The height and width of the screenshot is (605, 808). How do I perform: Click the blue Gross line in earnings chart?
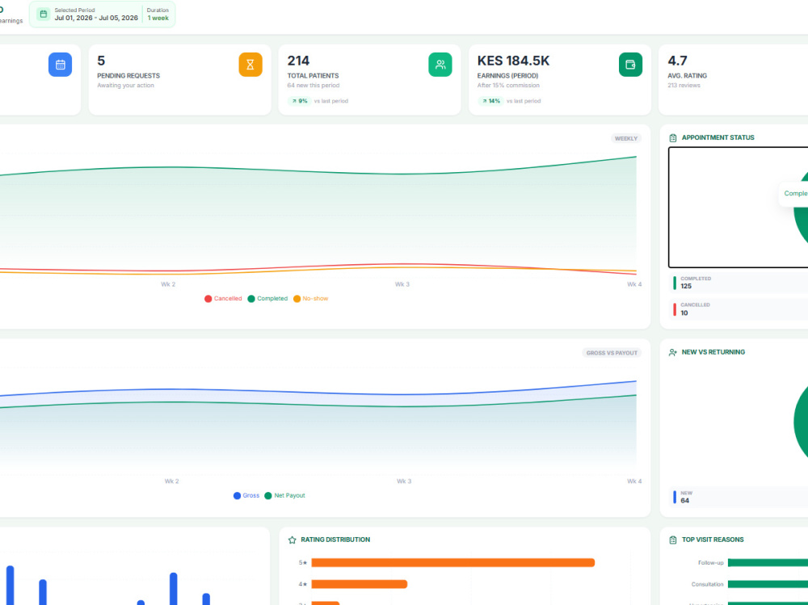pyautogui.click(x=319, y=393)
